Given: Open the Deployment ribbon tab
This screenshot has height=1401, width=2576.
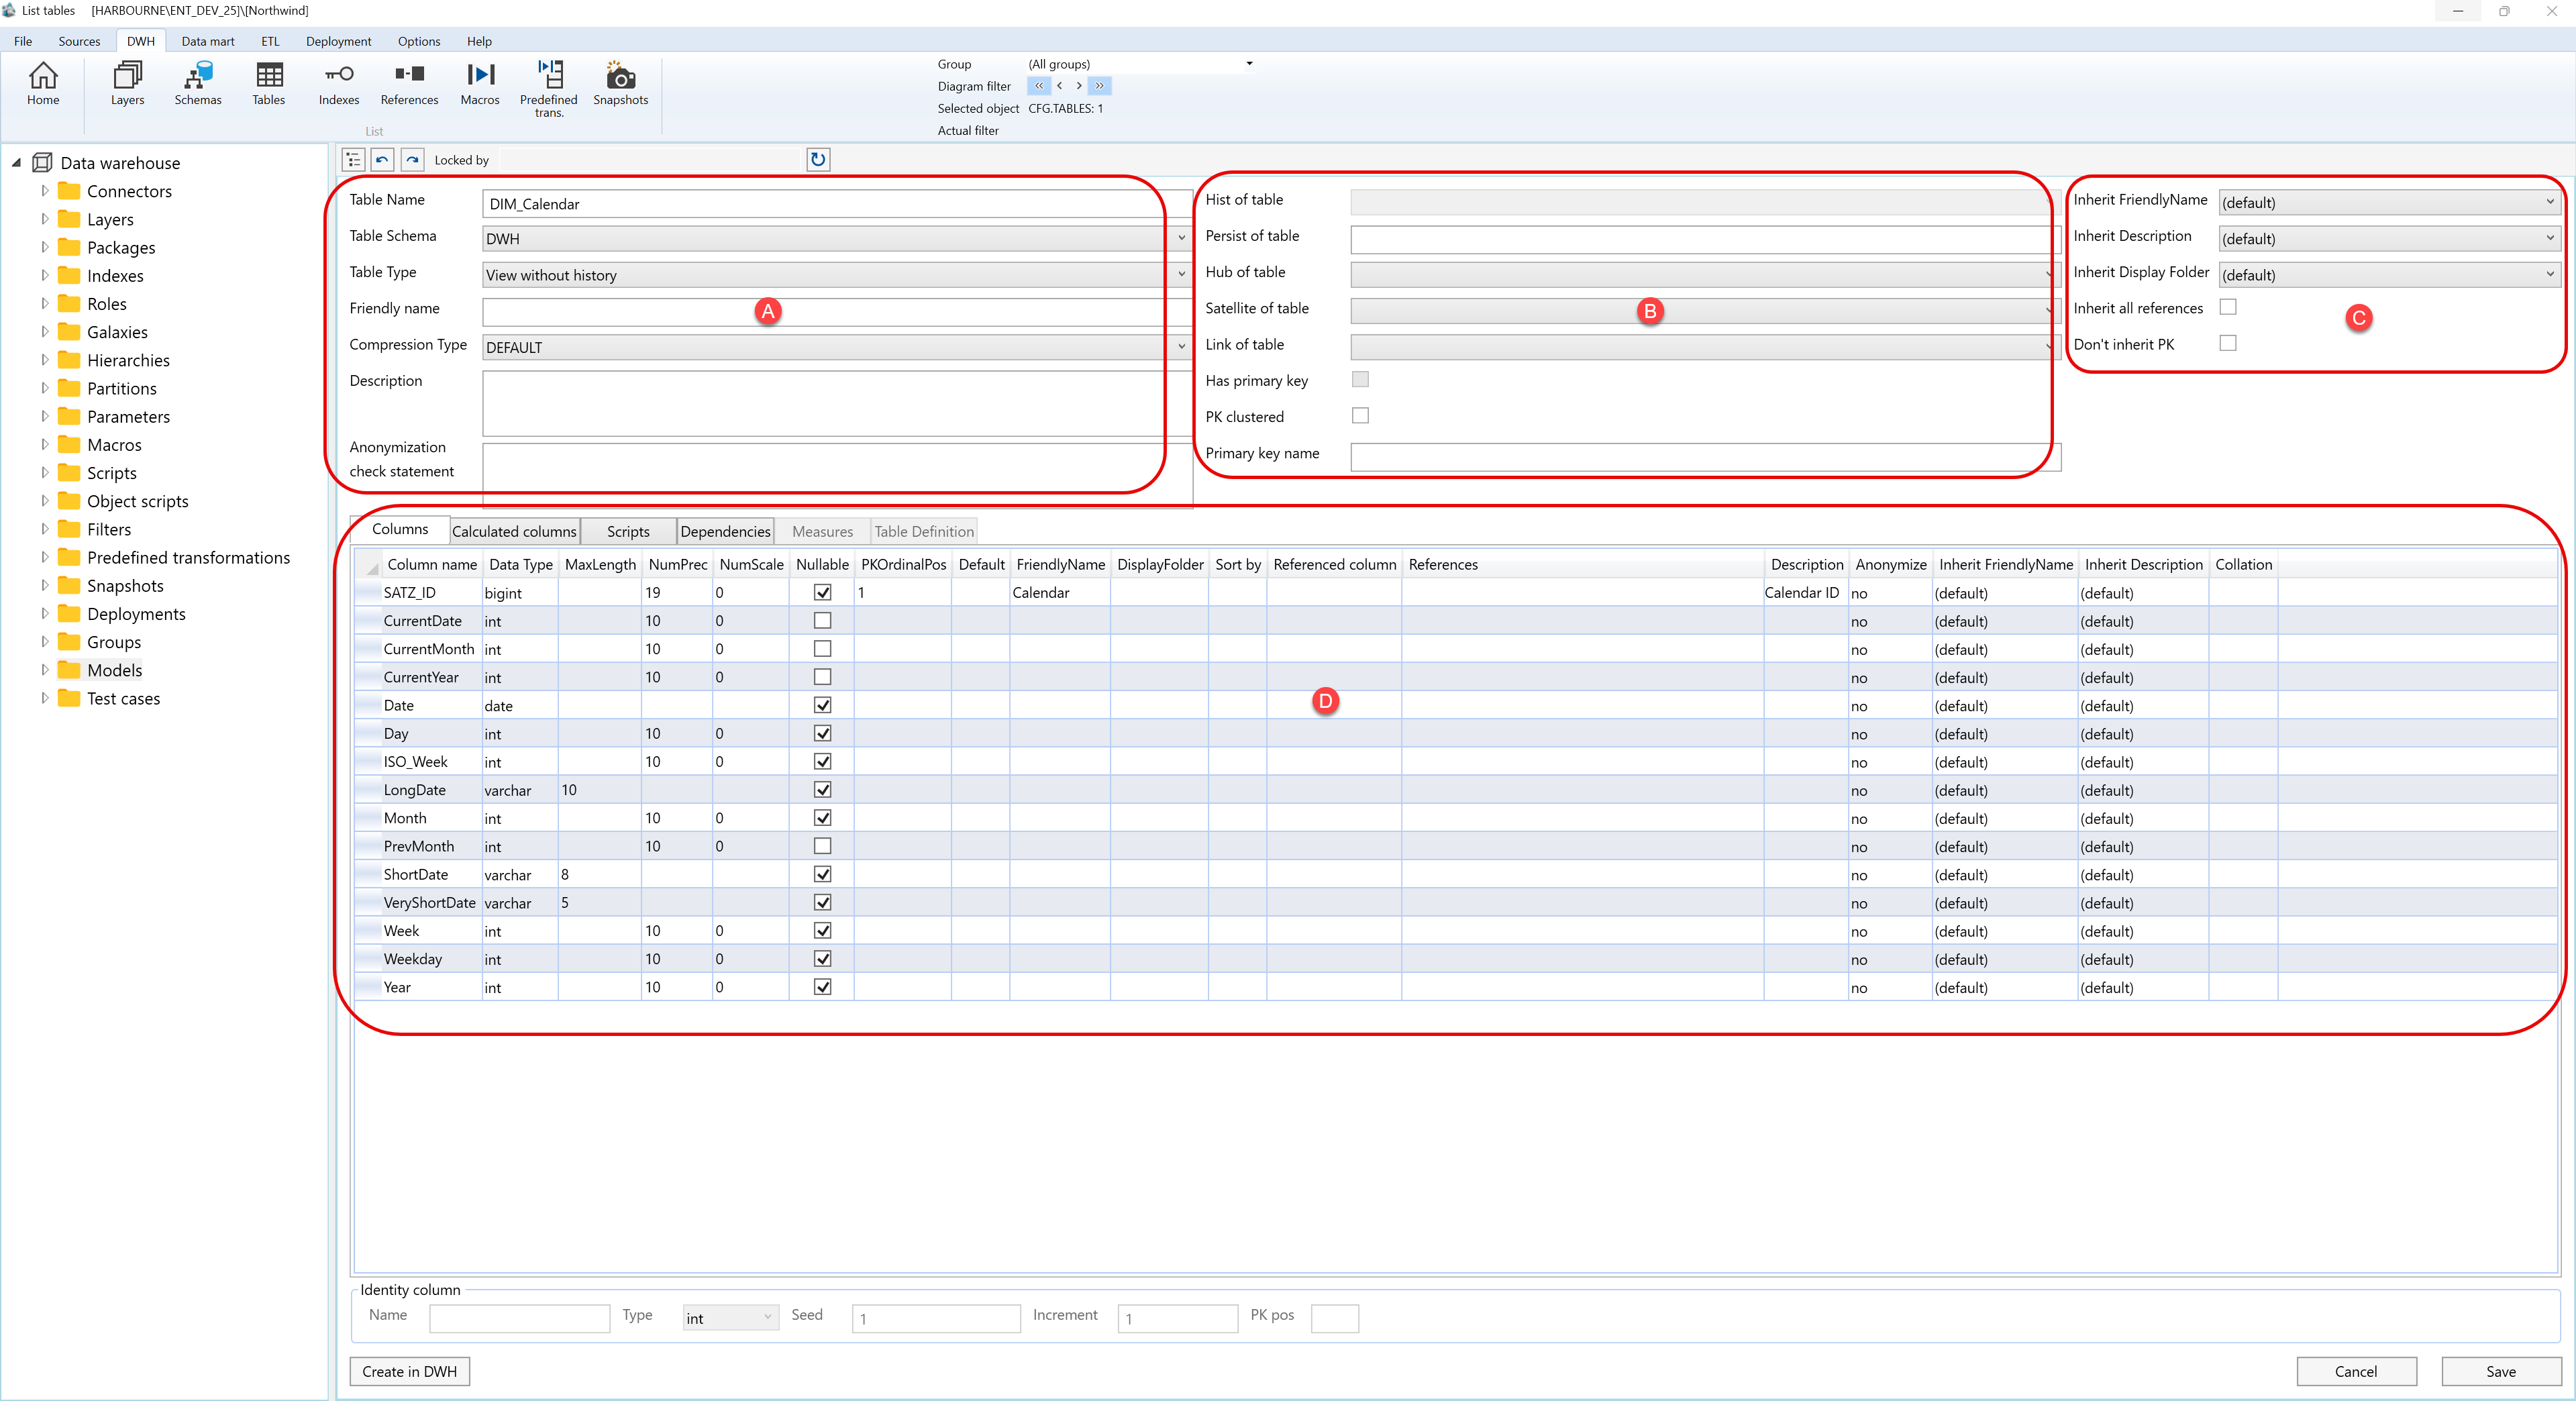Looking at the screenshot, I should point(338,41).
